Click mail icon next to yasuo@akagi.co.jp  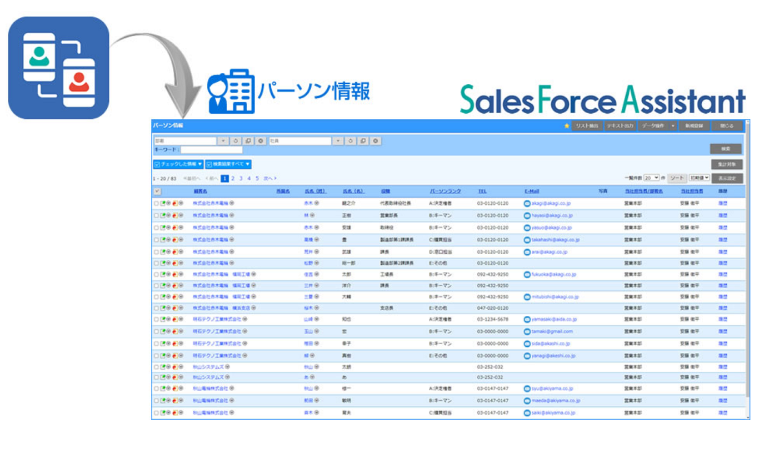[x=527, y=228]
